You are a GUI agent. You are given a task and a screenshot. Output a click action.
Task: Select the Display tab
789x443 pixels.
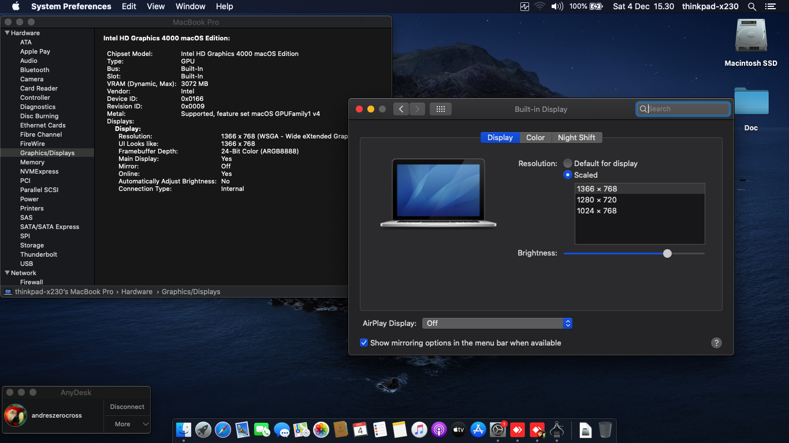coord(500,137)
